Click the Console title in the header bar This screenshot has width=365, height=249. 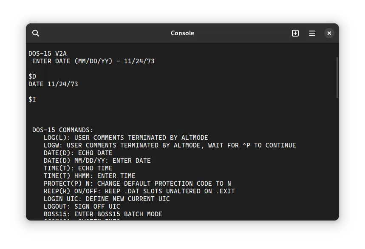coord(182,33)
